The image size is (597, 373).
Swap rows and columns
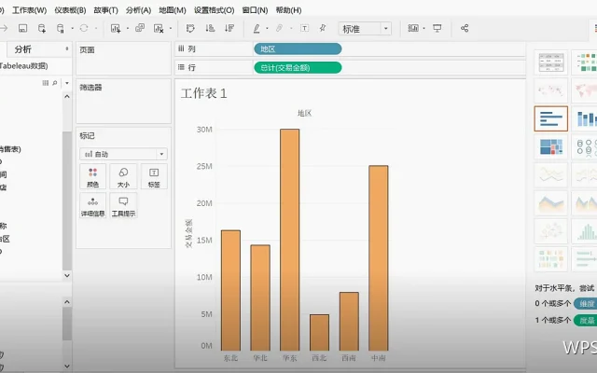coord(190,28)
